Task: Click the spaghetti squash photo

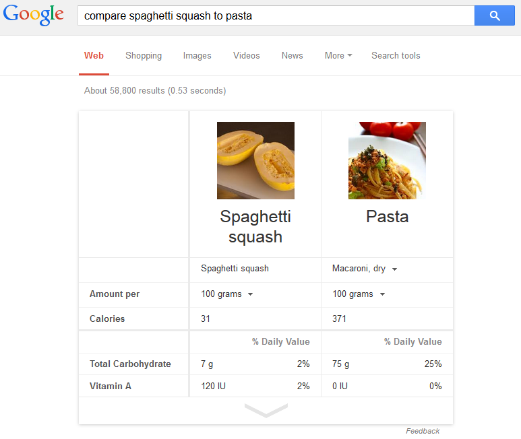Action: click(255, 160)
